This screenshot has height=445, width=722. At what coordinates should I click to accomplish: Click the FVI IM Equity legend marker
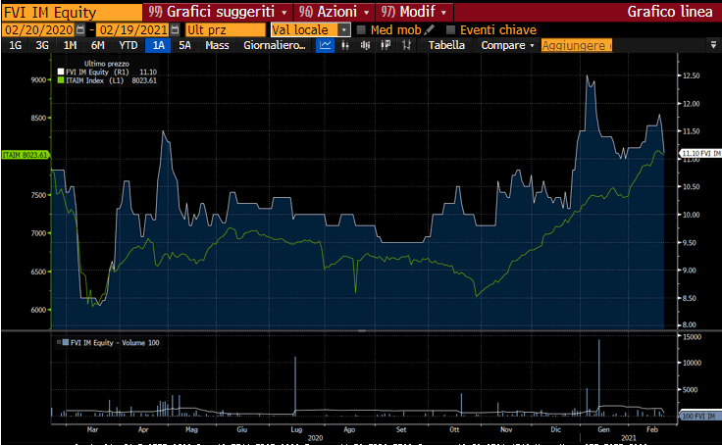pyautogui.click(x=60, y=73)
